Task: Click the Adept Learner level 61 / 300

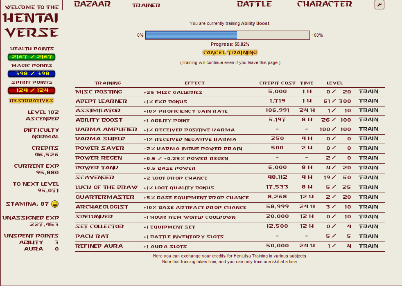Action: [337, 101]
